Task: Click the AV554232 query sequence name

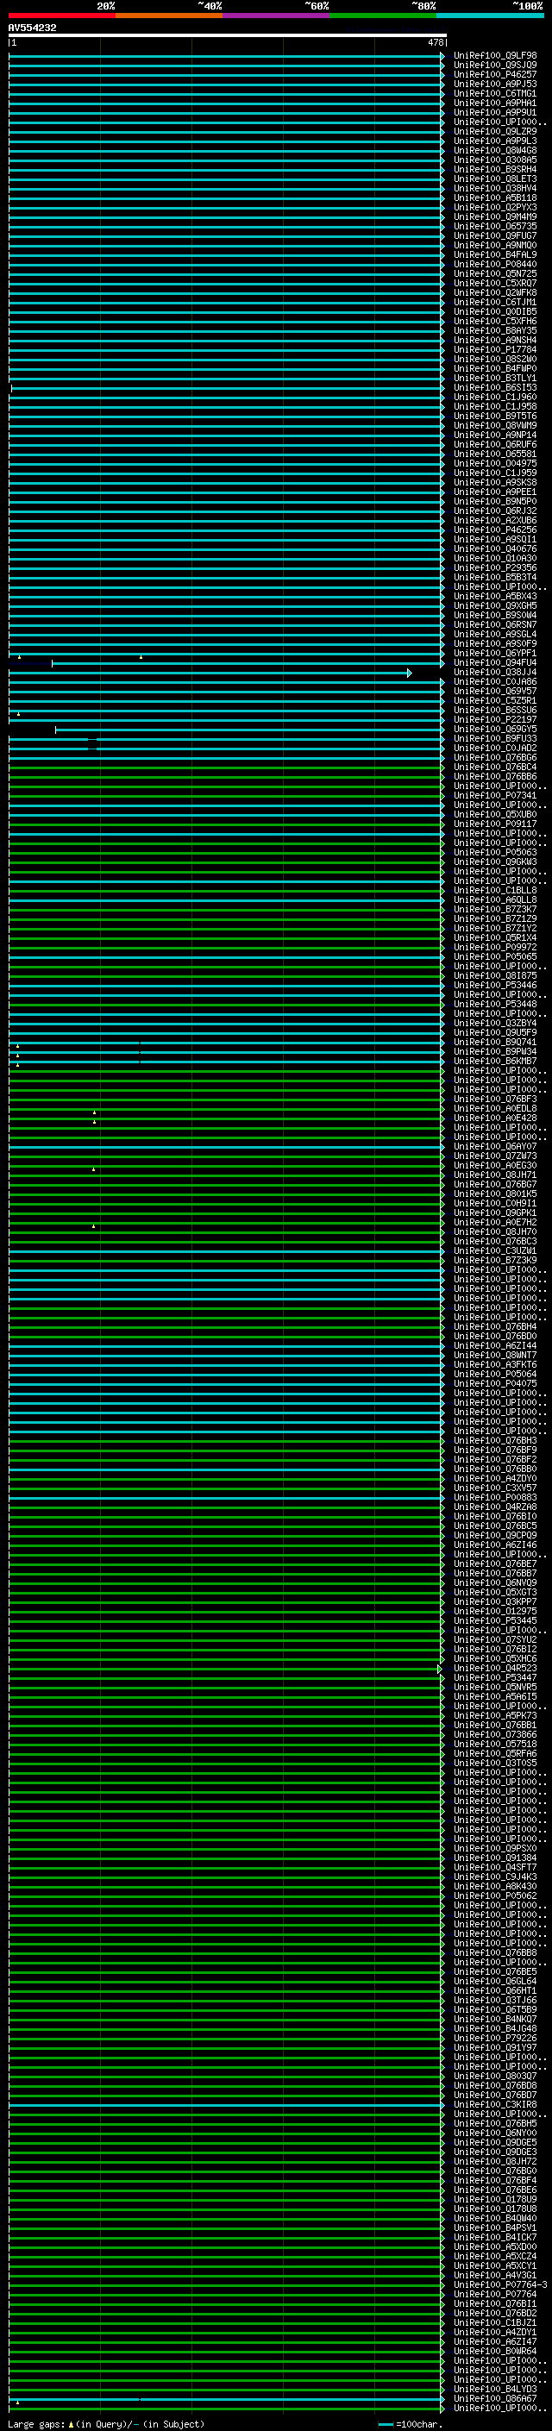Action: (32, 28)
